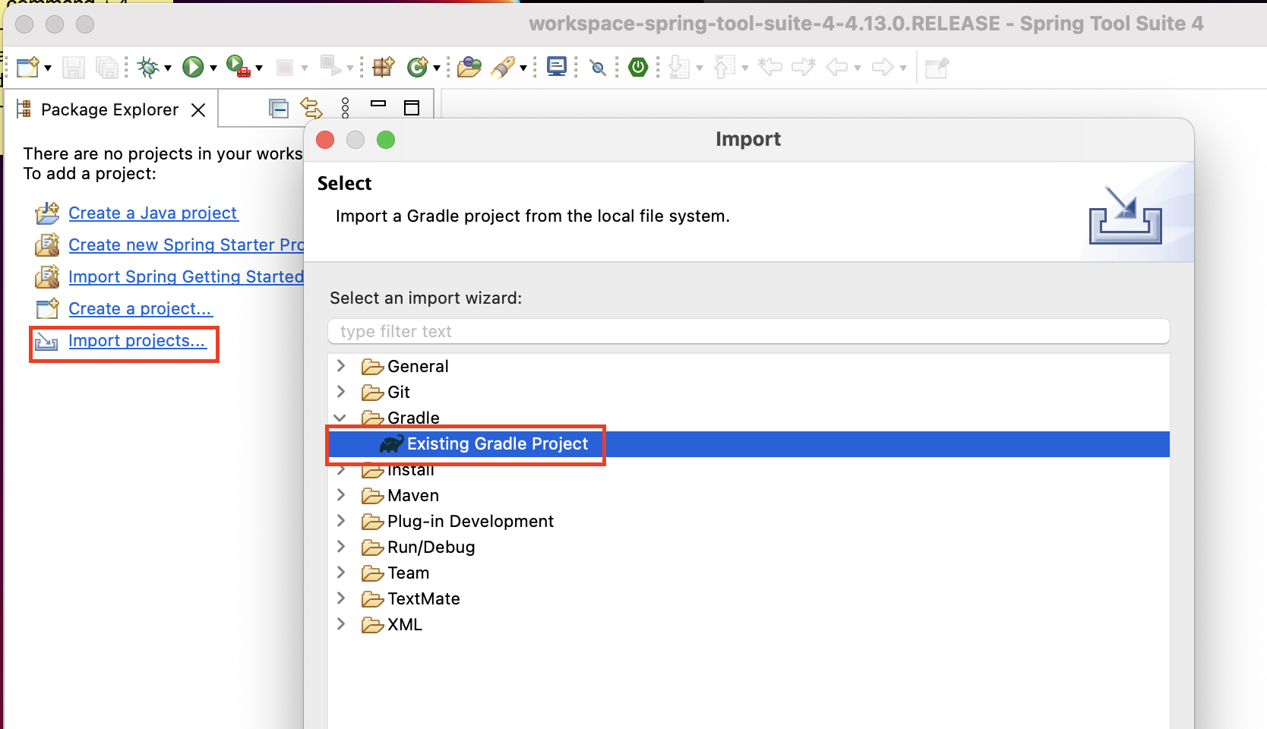Image resolution: width=1267 pixels, height=729 pixels.
Task: Minimize the Package Explorer view
Action: tap(378, 103)
